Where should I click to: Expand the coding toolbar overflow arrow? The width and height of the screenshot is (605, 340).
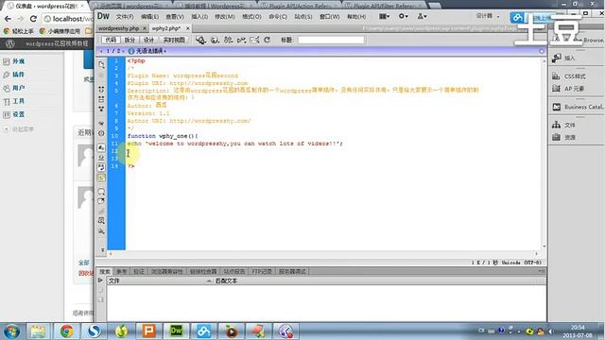[x=103, y=250]
